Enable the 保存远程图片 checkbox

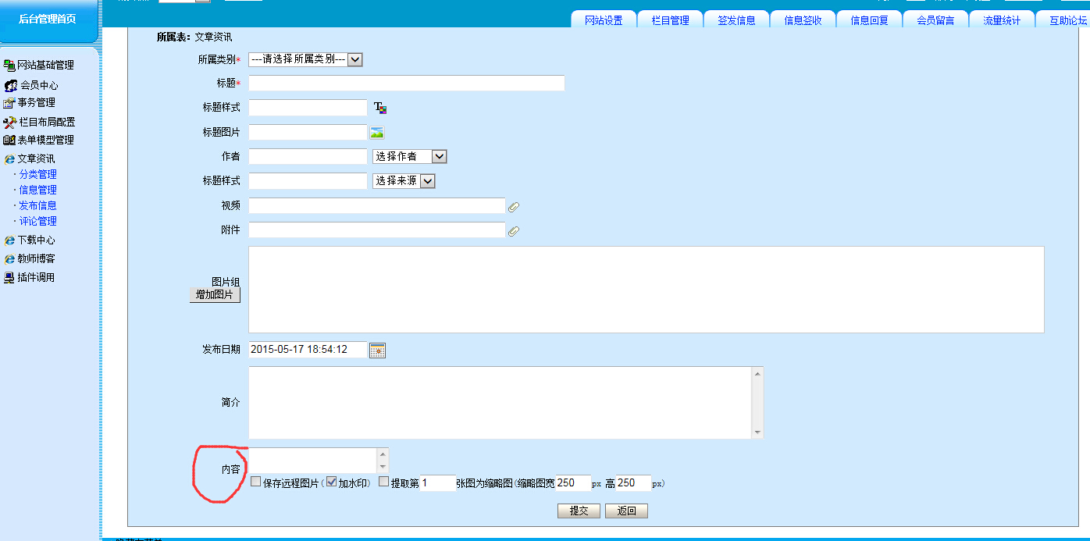(x=256, y=482)
